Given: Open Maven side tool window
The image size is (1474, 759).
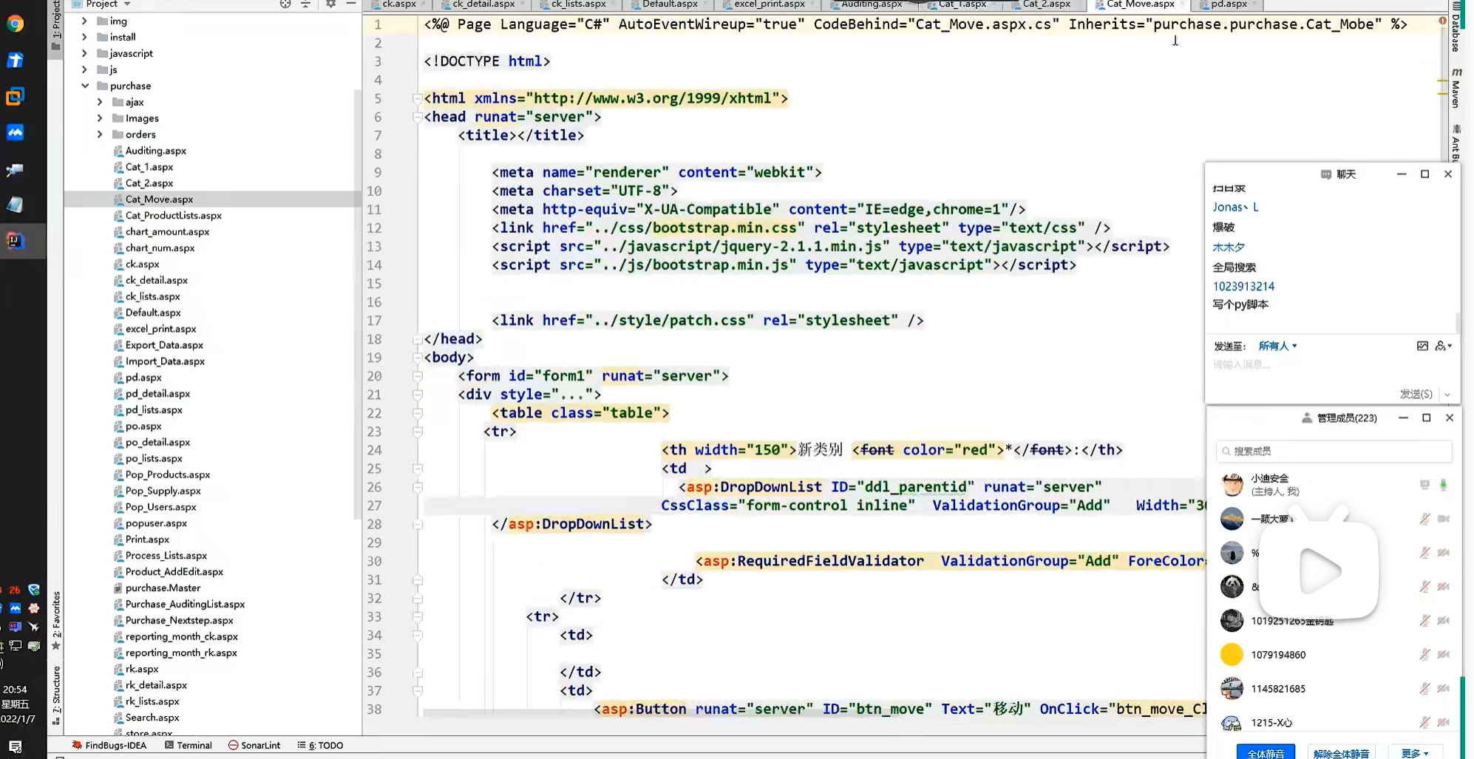Looking at the screenshot, I should [1456, 89].
